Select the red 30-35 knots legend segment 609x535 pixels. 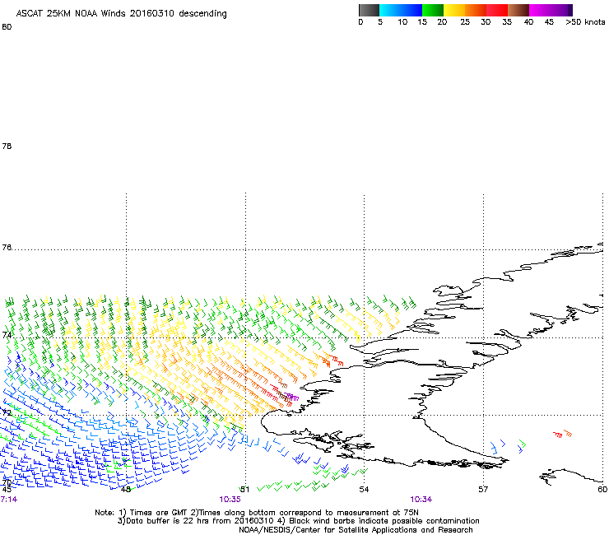point(497,10)
